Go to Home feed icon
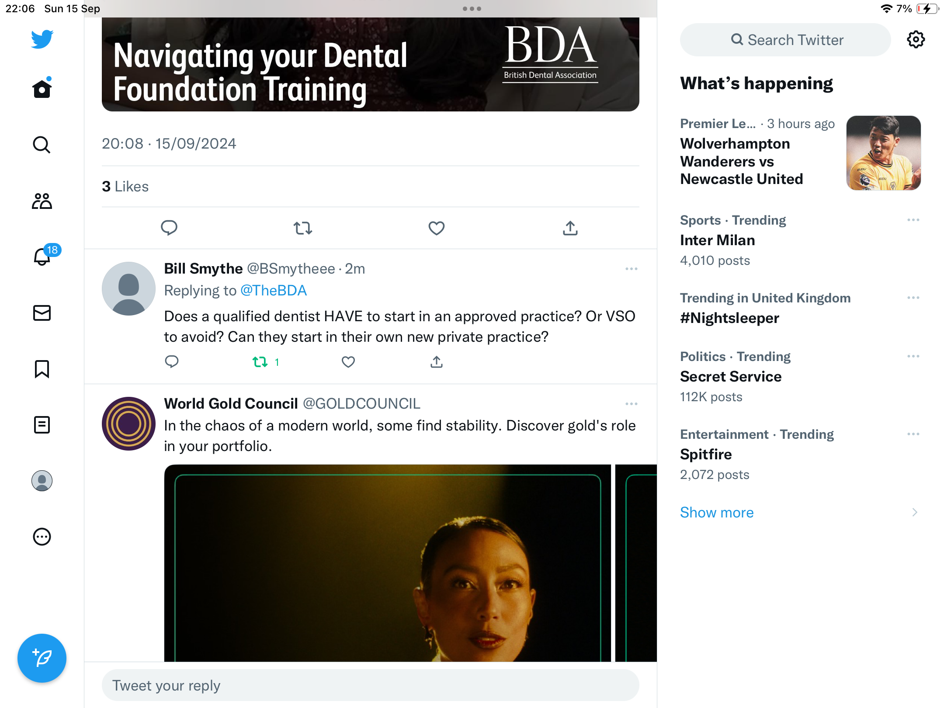 pos(42,88)
